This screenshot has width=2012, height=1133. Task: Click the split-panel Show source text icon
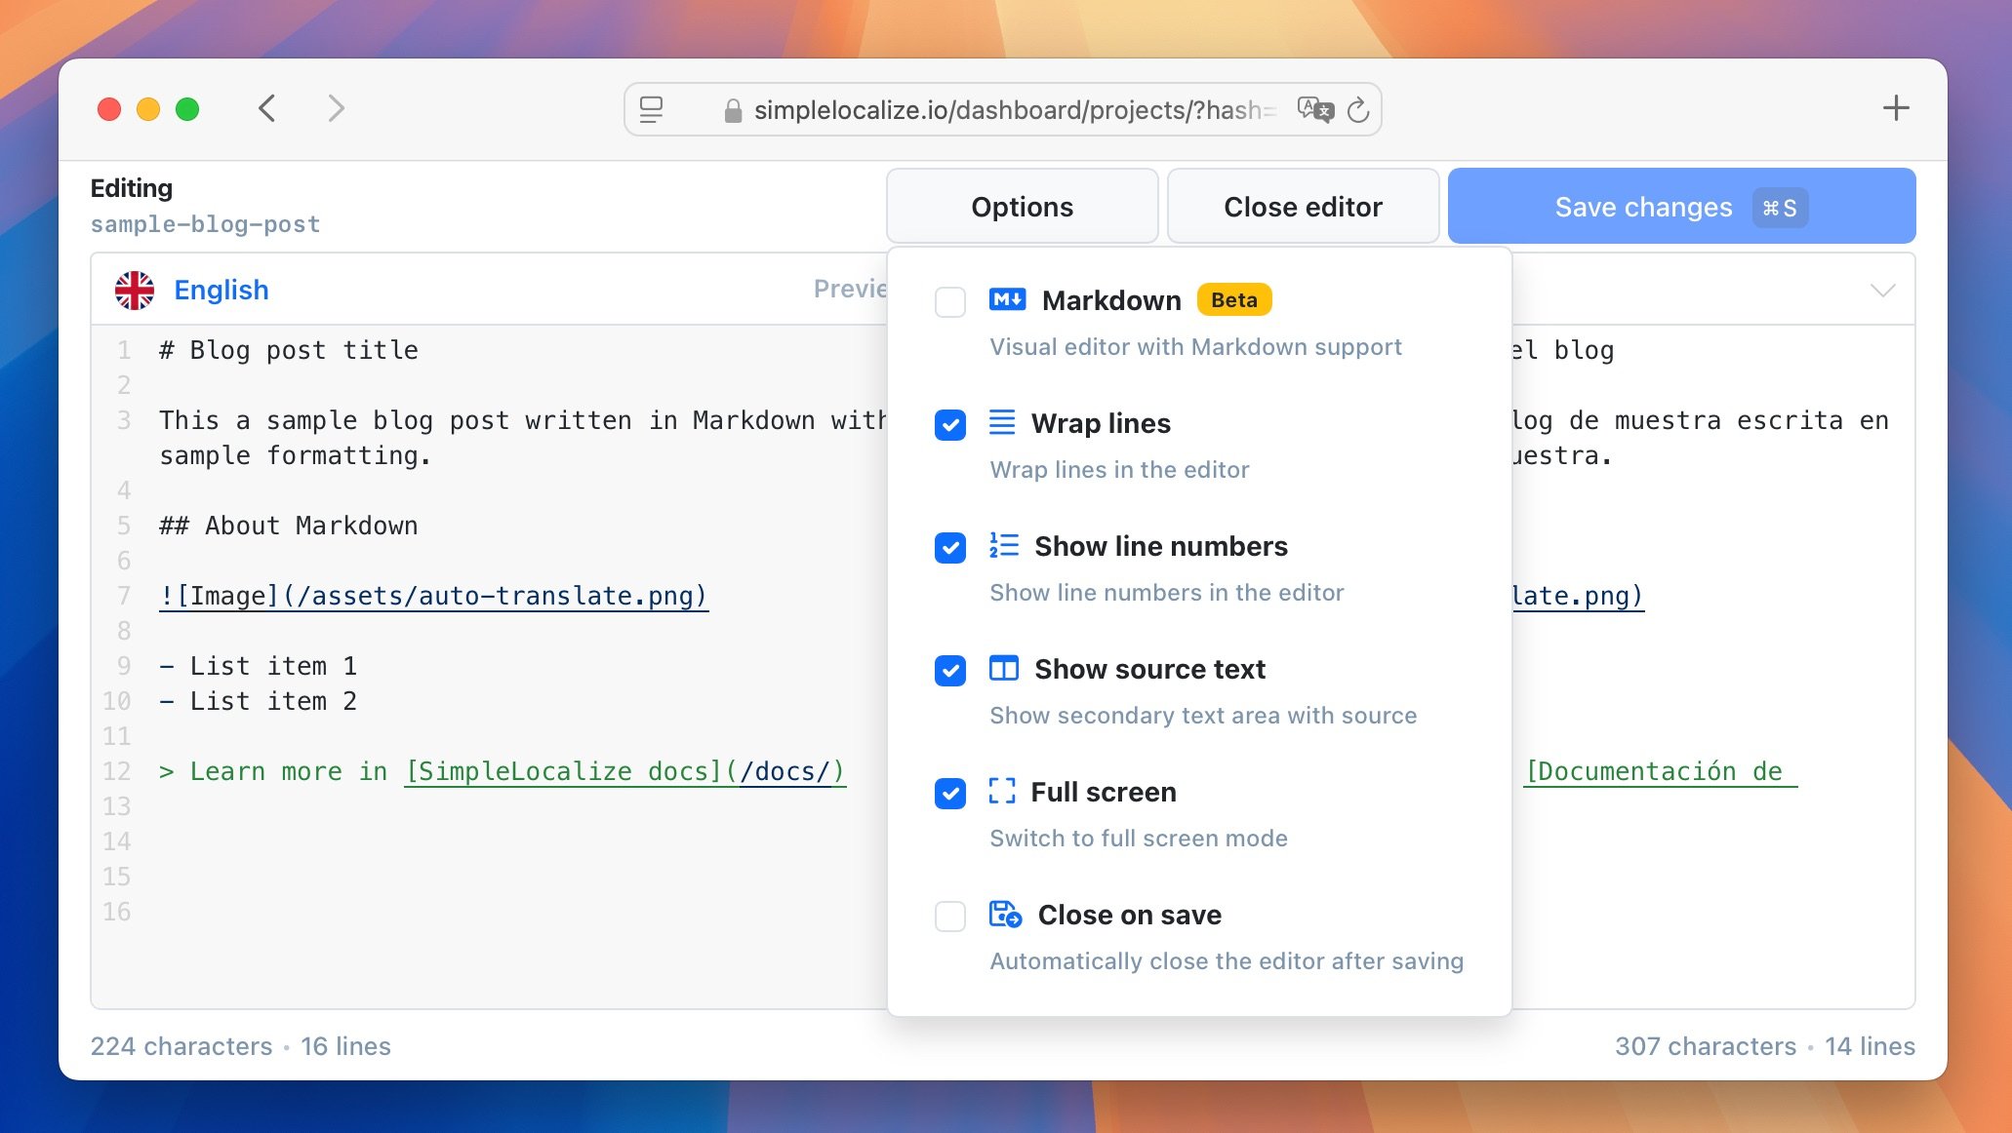pyautogui.click(x=1004, y=668)
